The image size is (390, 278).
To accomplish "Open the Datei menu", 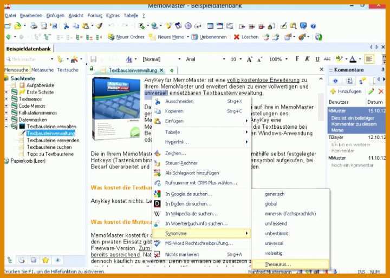I will pyautogui.click(x=10, y=15).
